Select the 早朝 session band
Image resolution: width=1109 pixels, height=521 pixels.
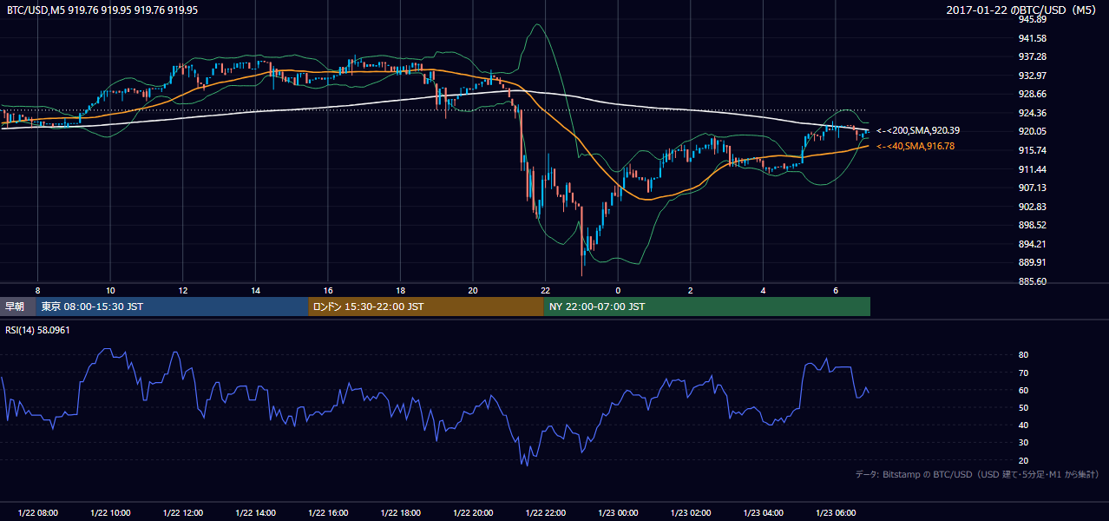click(16, 307)
